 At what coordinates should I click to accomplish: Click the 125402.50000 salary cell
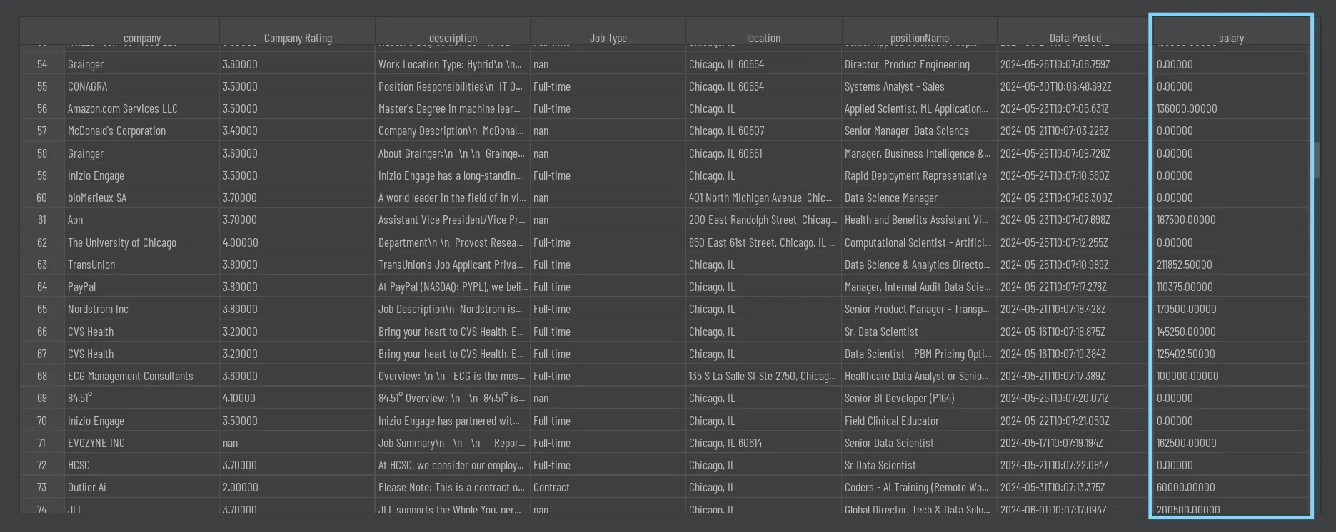point(1231,354)
